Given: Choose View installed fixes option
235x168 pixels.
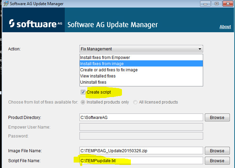Looking at the screenshot, I should pos(141,76).
